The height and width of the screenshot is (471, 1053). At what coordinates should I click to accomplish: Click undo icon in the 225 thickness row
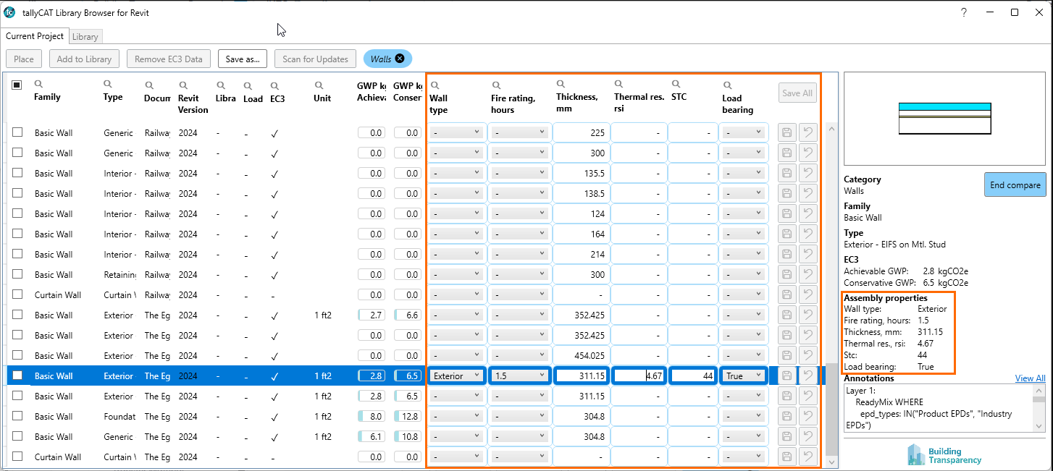[x=808, y=132]
